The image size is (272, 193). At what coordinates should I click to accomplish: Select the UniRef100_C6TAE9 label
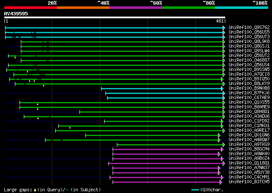(x=249, y=98)
